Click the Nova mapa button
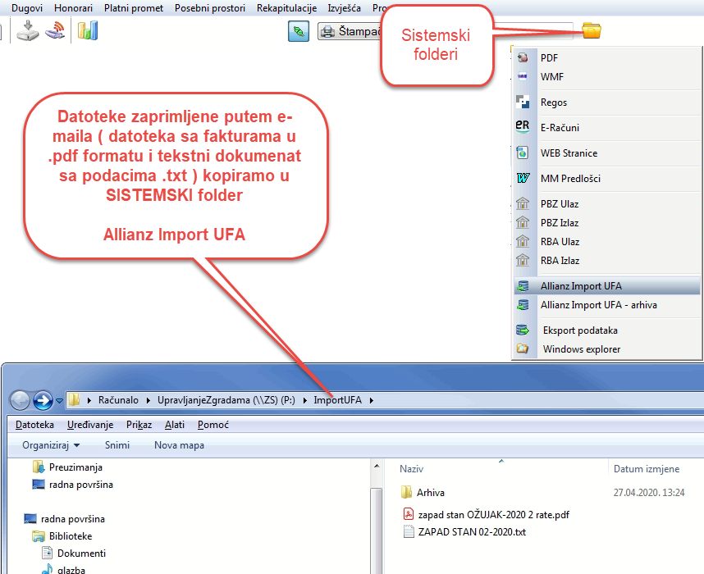The width and height of the screenshot is (704, 574). 179,445
